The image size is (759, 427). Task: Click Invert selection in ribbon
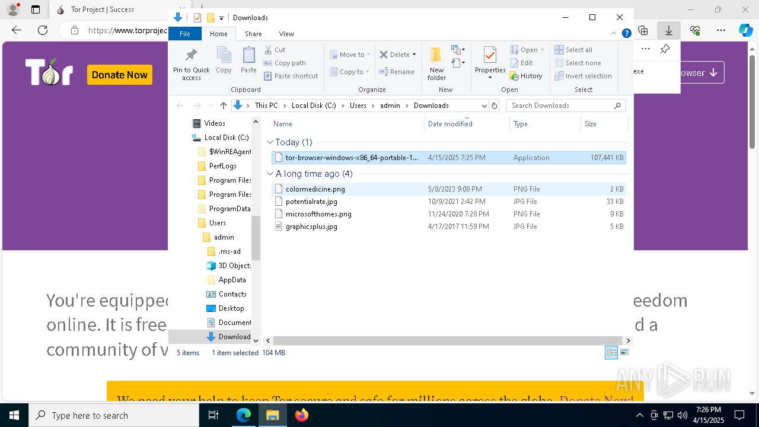coord(583,76)
